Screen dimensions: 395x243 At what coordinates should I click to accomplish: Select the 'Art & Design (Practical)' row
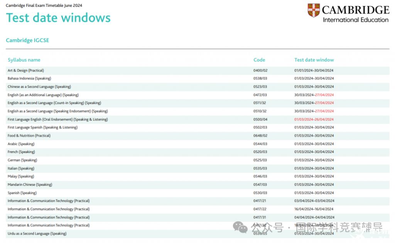click(x=26, y=70)
